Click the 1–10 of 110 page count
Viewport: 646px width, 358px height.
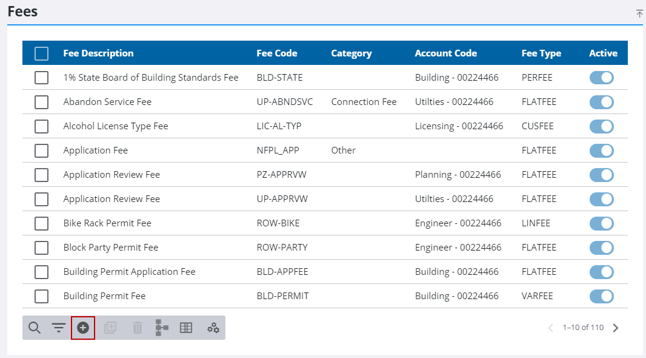click(x=583, y=328)
